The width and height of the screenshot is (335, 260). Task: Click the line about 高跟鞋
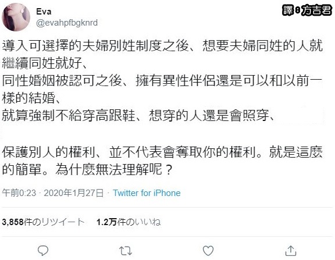coord(138,116)
